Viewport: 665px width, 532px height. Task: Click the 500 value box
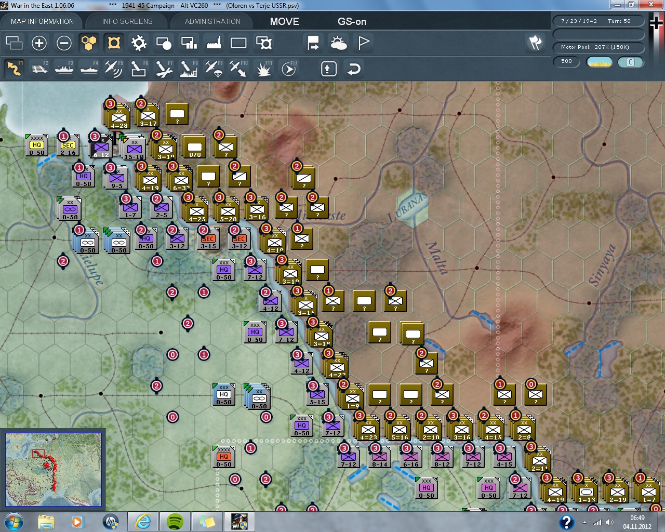tap(566, 61)
